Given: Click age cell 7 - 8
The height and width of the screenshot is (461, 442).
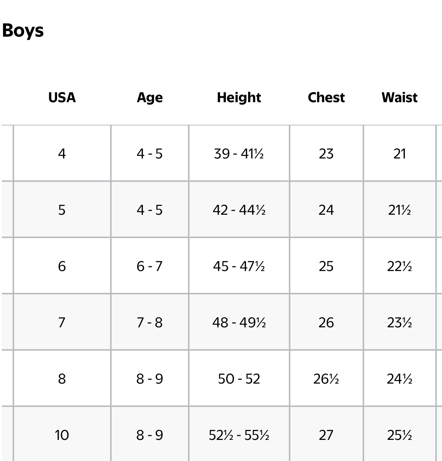Looking at the screenshot, I should coord(150,322).
